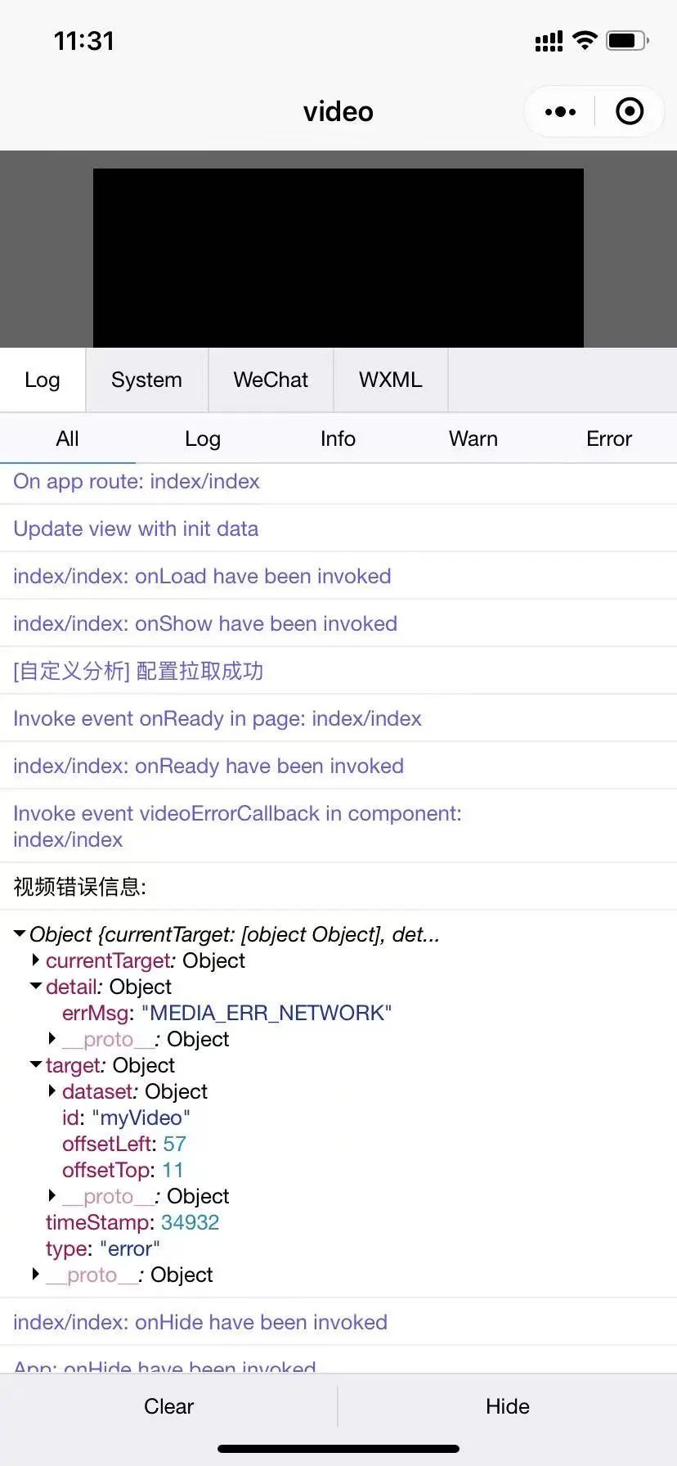The height and width of the screenshot is (1466, 677).
Task: Tap the close mini program circle icon
Action: [x=630, y=111]
